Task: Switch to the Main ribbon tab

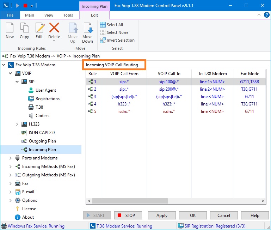Action: [30, 15]
